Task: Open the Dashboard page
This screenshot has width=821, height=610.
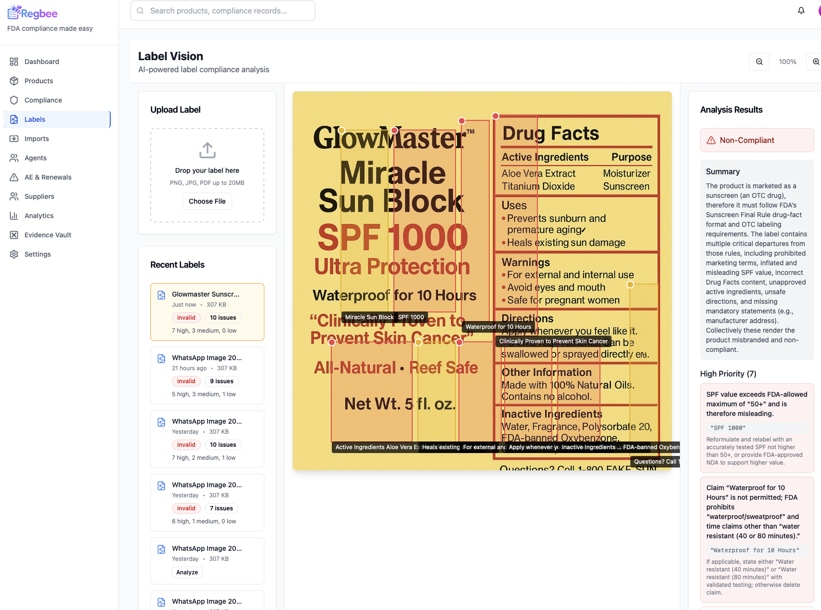Action: pyautogui.click(x=42, y=62)
